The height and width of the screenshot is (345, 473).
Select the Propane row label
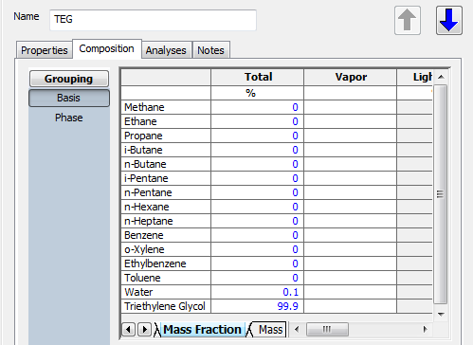pyautogui.click(x=166, y=136)
